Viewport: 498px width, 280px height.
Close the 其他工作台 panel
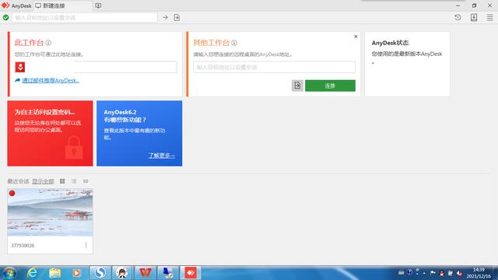coord(356,37)
